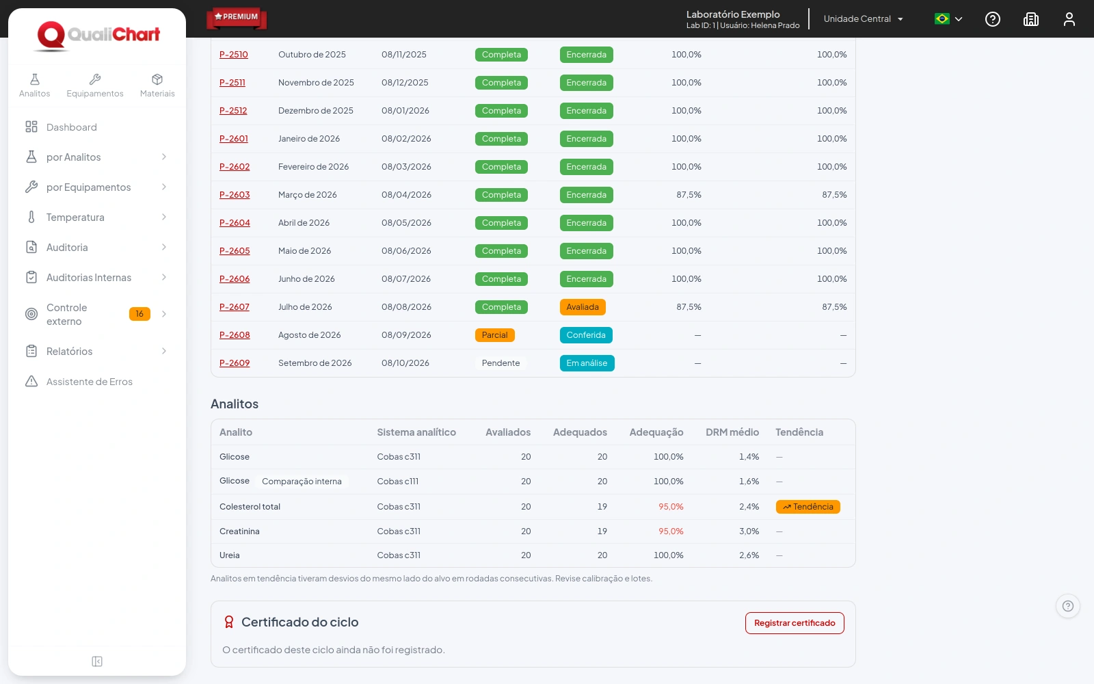Click the Tendência badge for Colesterol total
The width and height of the screenshot is (1094, 684).
[808, 507]
